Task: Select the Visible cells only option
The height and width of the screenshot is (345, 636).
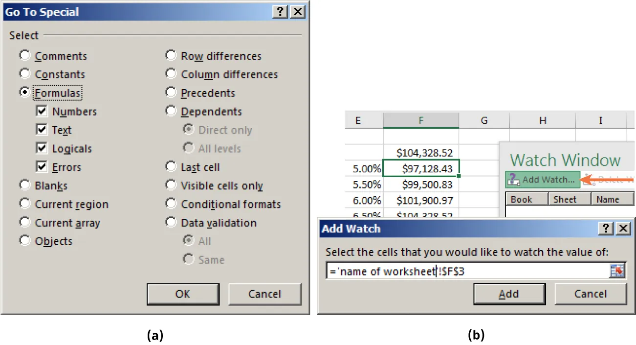Action: [x=171, y=185]
